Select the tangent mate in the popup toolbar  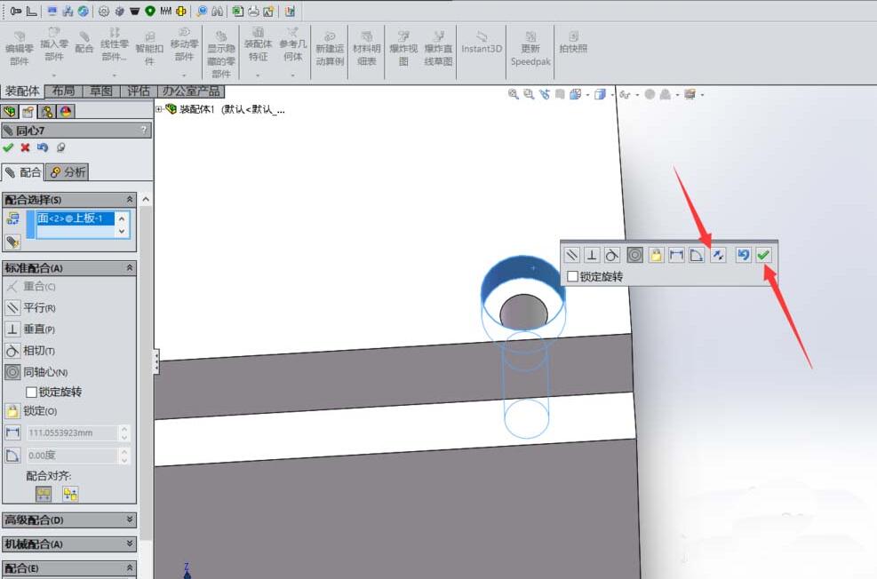pos(612,255)
